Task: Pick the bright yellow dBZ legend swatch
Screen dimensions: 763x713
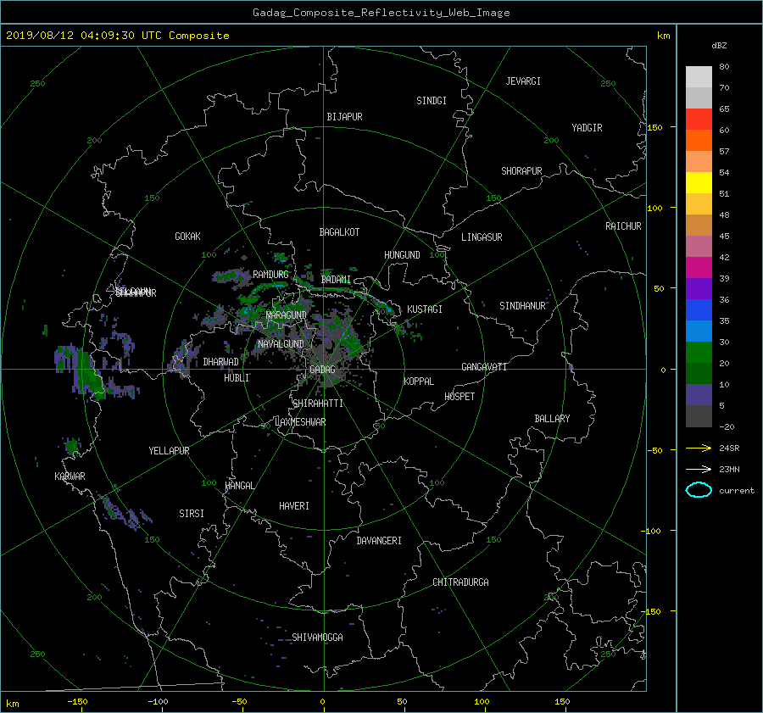Action: tap(699, 183)
